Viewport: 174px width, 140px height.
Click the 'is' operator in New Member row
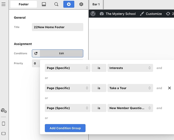click(99, 108)
